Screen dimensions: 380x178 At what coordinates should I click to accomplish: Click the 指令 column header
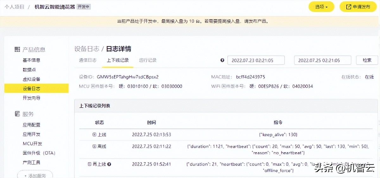278,122
